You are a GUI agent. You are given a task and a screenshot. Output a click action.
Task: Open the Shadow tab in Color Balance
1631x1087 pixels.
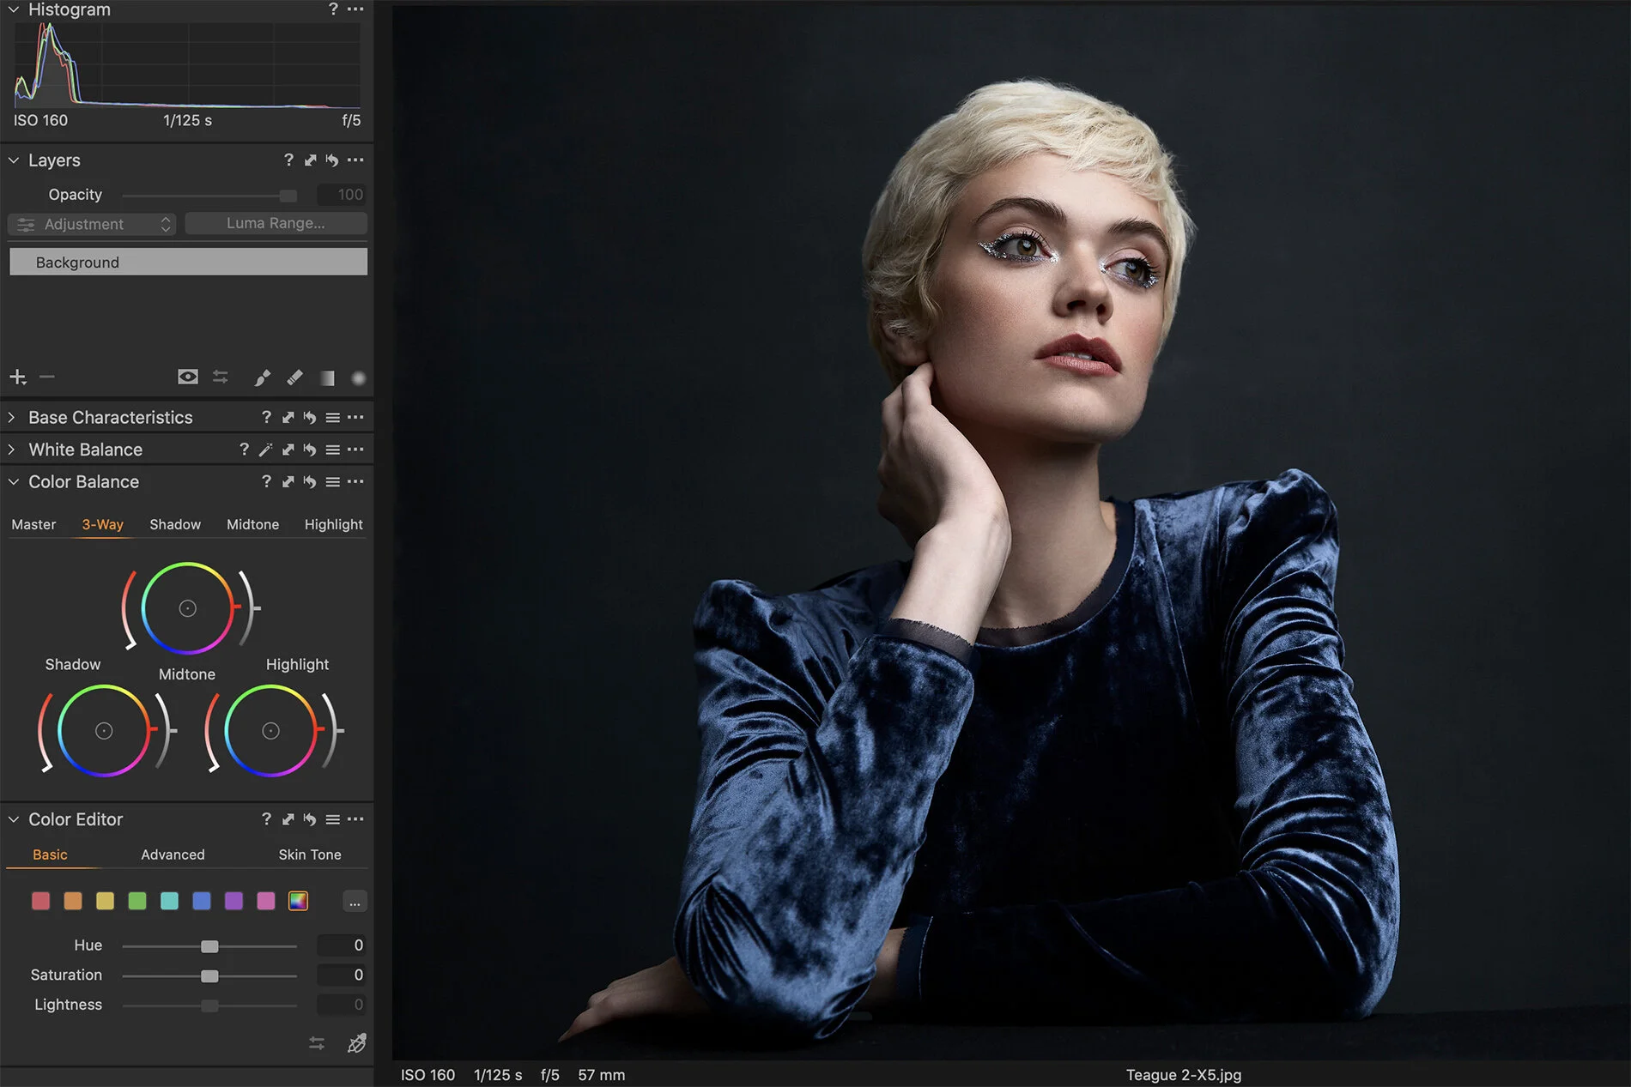[x=175, y=524]
